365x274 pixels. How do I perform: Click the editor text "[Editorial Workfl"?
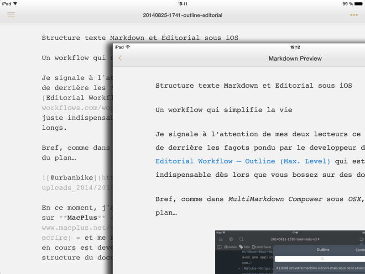[77, 98]
